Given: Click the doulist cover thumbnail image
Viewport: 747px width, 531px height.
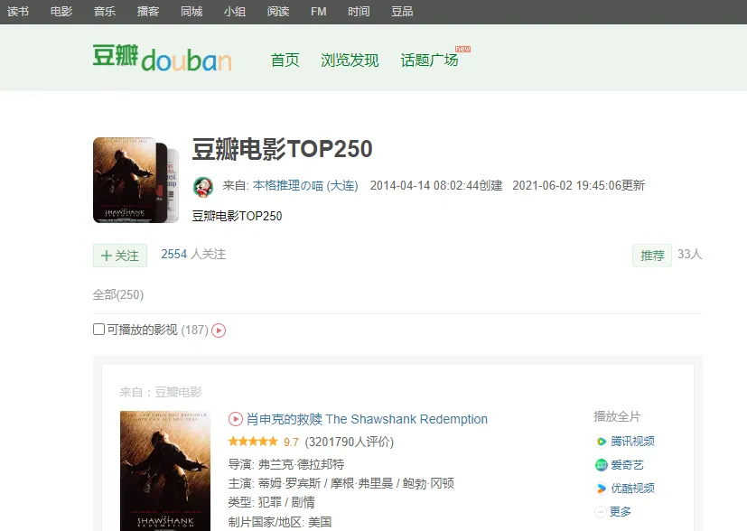Looking at the screenshot, I should coord(135,180).
